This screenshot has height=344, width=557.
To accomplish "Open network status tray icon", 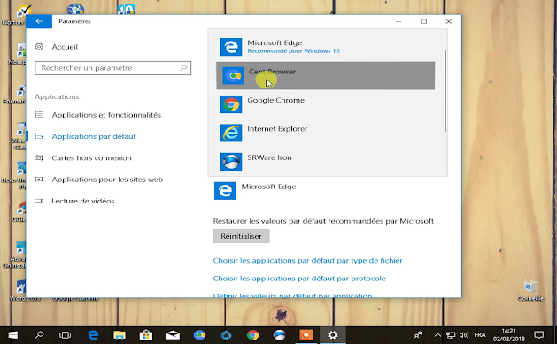I will (451, 335).
